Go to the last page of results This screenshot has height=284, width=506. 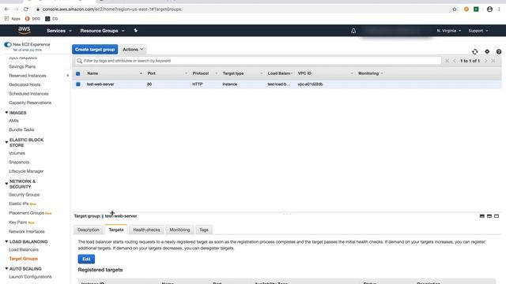493,61
